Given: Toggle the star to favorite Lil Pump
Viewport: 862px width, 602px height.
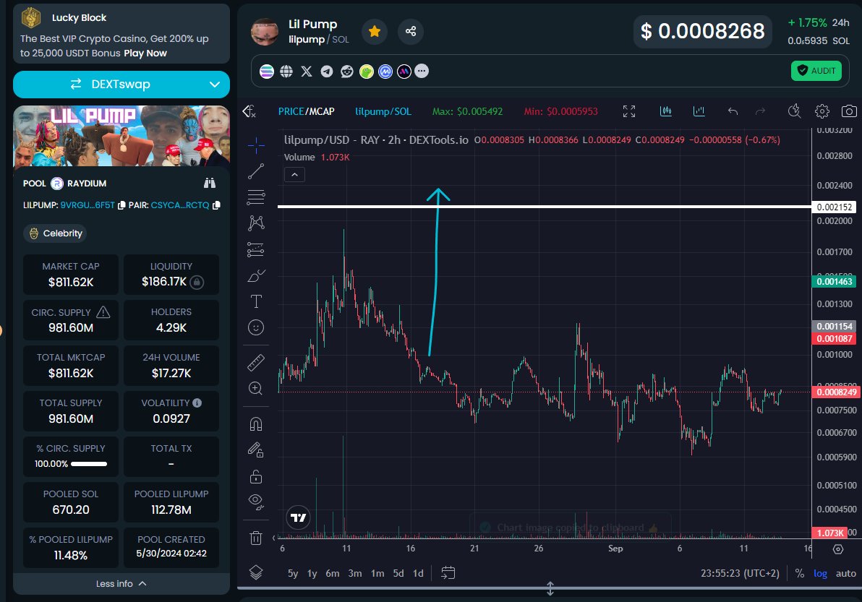Looking at the screenshot, I should (374, 32).
